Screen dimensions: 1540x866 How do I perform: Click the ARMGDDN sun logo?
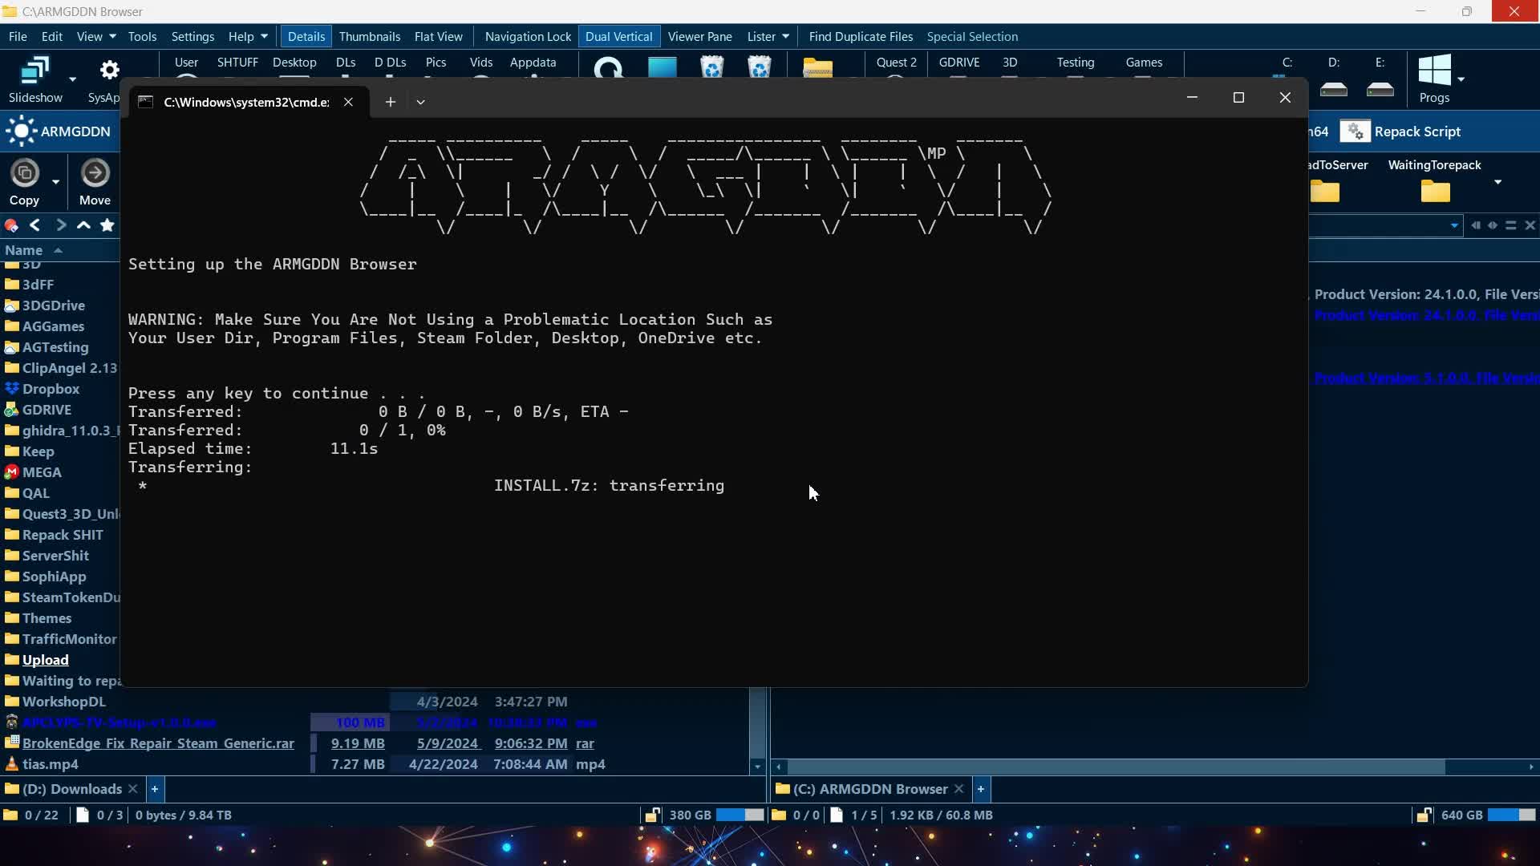22,131
